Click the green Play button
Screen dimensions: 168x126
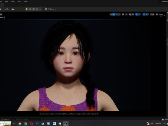click(x=27, y=9)
